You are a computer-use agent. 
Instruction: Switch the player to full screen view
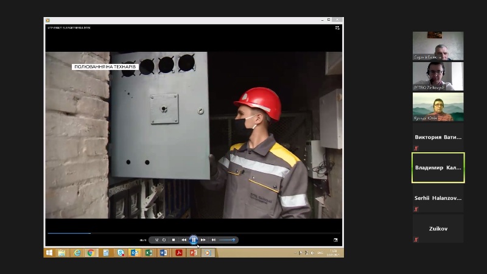pos(335,240)
